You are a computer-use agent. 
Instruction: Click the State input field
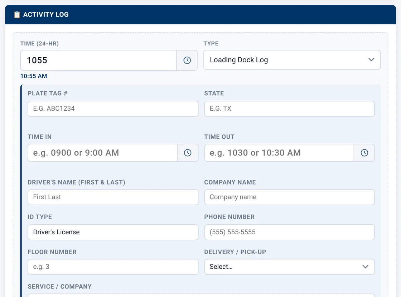290,109
